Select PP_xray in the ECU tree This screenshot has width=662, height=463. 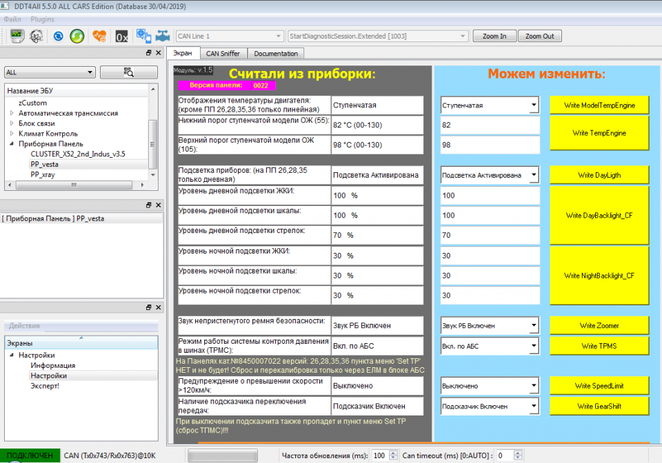pyautogui.click(x=42, y=174)
